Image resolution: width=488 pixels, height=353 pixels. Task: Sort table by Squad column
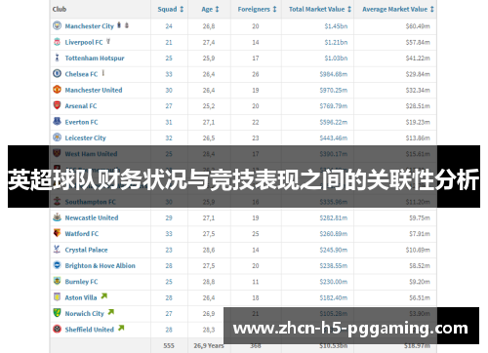(x=171, y=9)
